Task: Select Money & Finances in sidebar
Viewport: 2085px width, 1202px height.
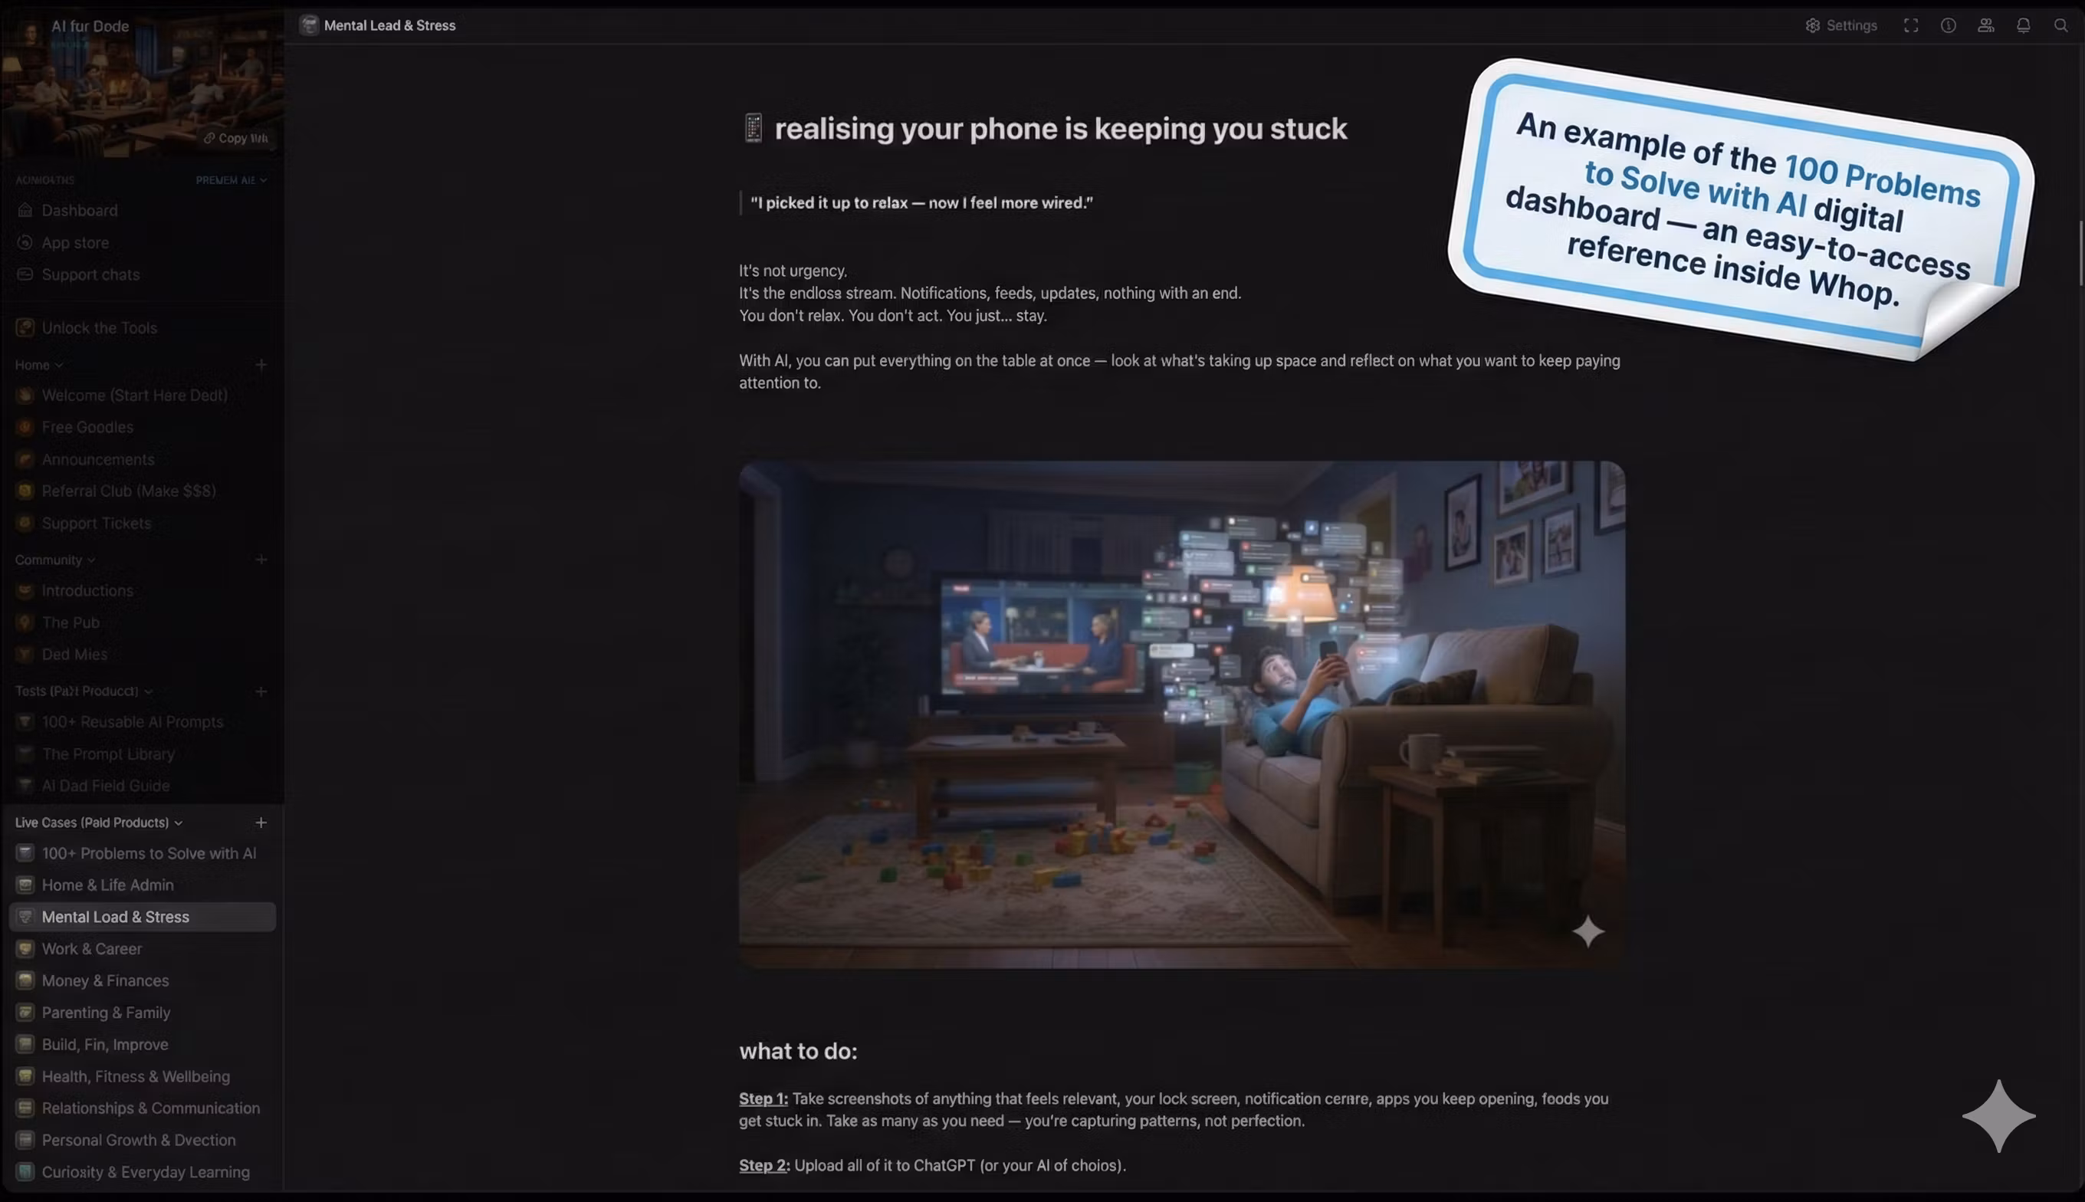Action: (x=105, y=980)
